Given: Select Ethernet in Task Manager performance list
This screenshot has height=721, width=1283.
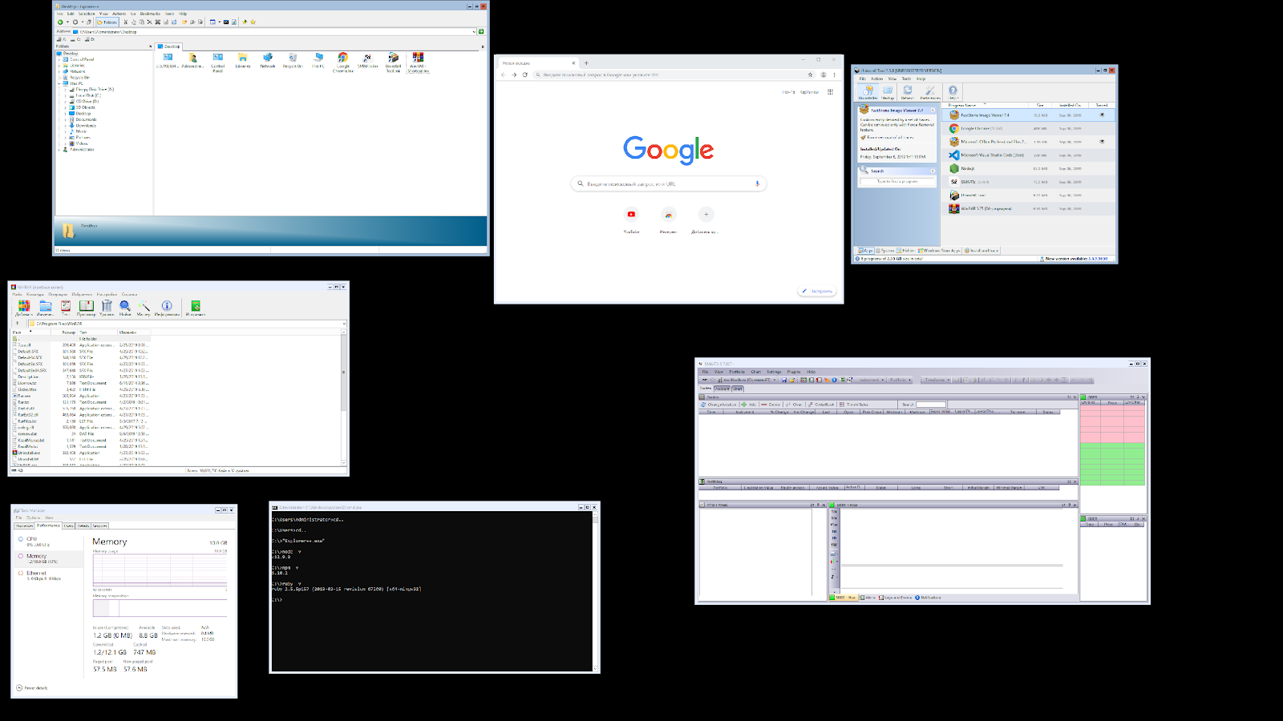Looking at the screenshot, I should pyautogui.click(x=36, y=574).
